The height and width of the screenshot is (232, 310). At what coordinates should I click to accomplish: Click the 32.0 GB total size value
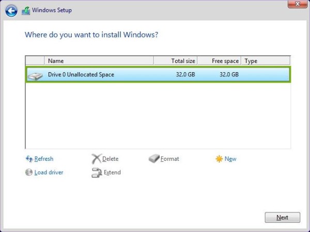[185, 75]
